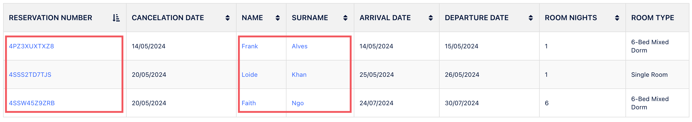
Task: Open reservation 4PZ3XUXTXZ8
Action: [x=31, y=46]
